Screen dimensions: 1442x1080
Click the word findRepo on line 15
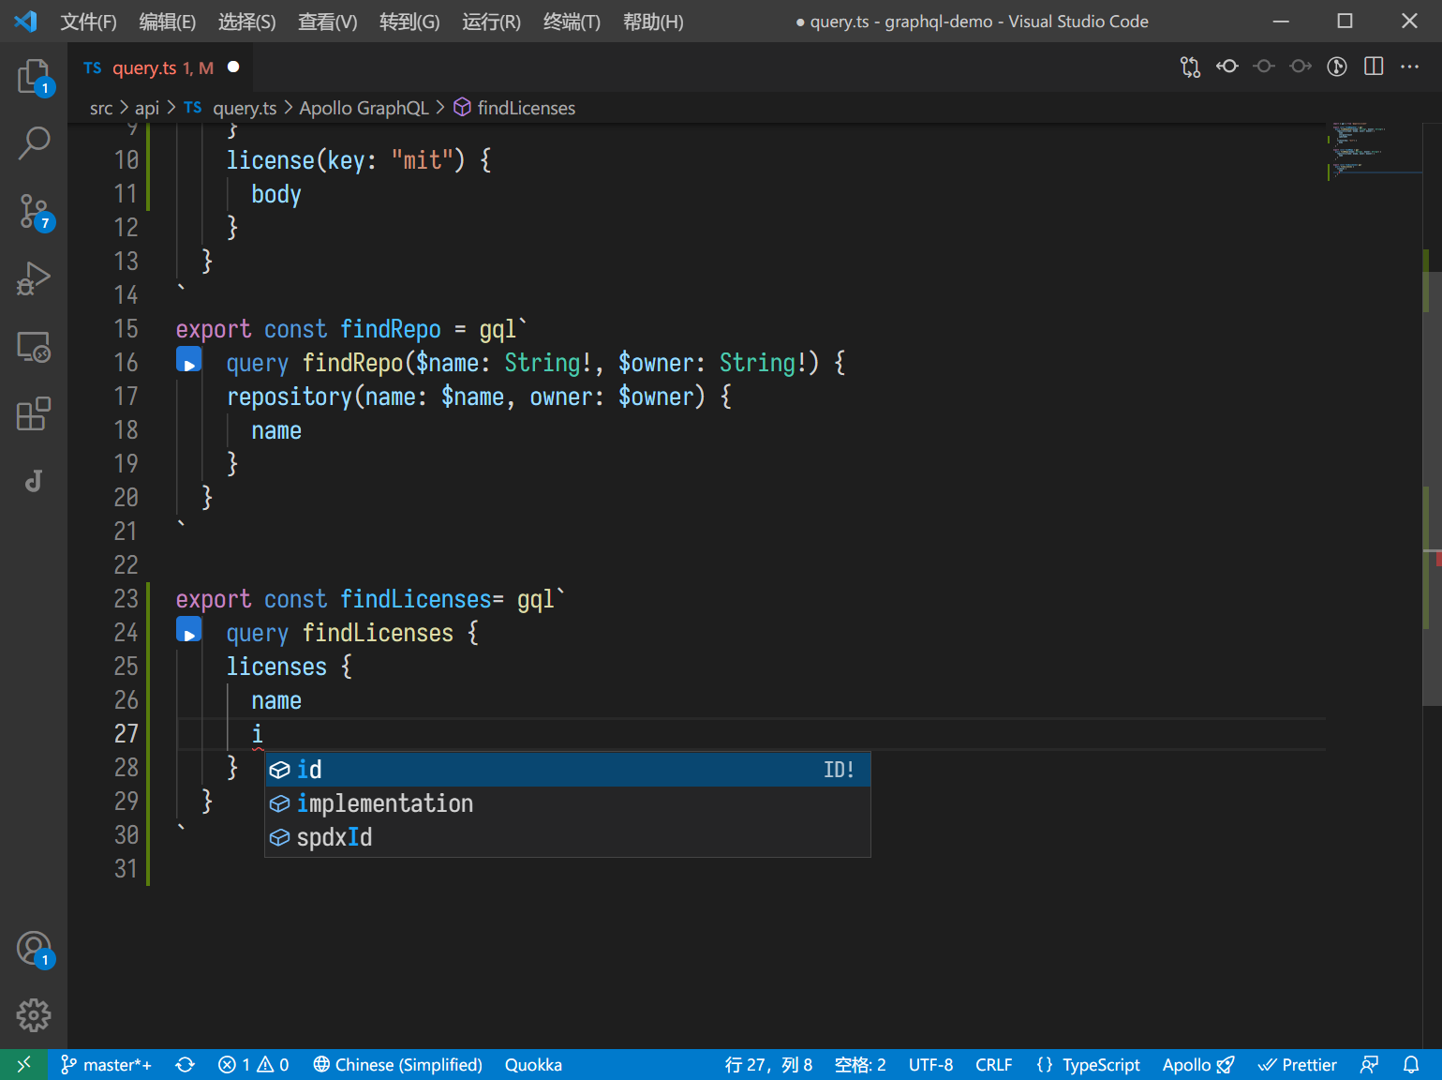pyautogui.click(x=390, y=329)
